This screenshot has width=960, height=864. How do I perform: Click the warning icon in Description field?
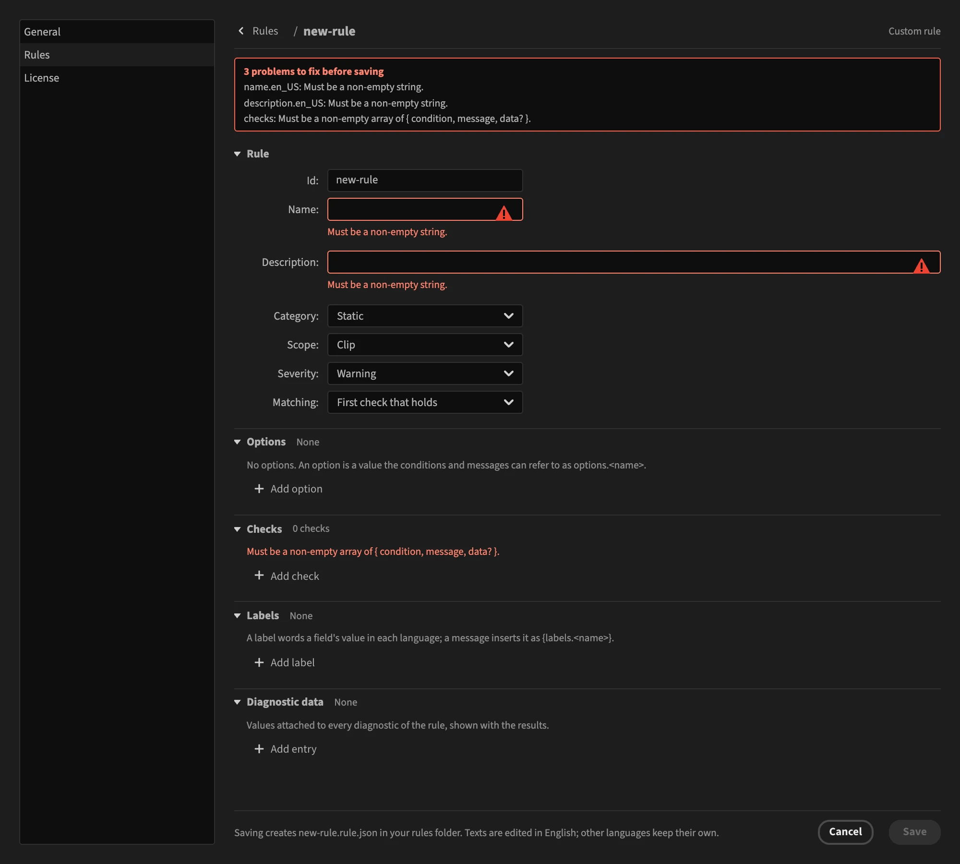(921, 265)
